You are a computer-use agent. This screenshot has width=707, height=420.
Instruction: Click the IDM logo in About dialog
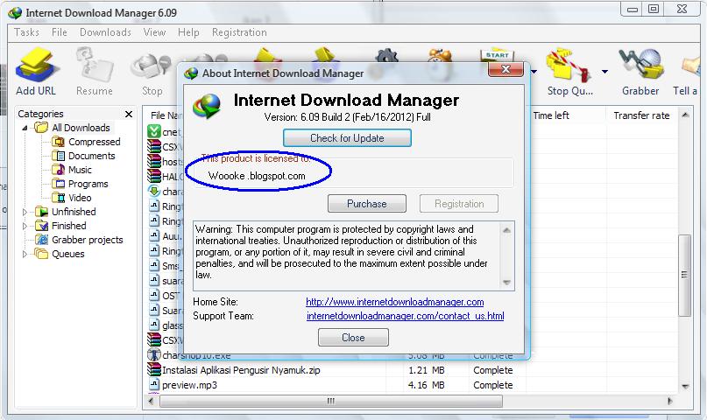coord(207,106)
